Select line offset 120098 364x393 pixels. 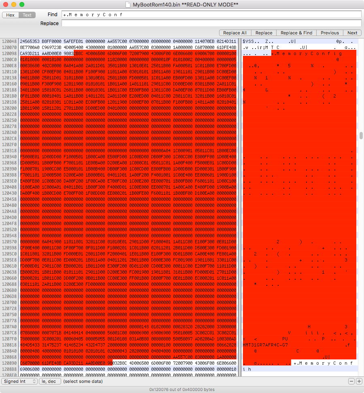point(9,53)
